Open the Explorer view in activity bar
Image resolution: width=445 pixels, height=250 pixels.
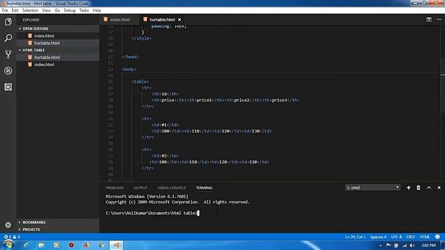point(8,22)
